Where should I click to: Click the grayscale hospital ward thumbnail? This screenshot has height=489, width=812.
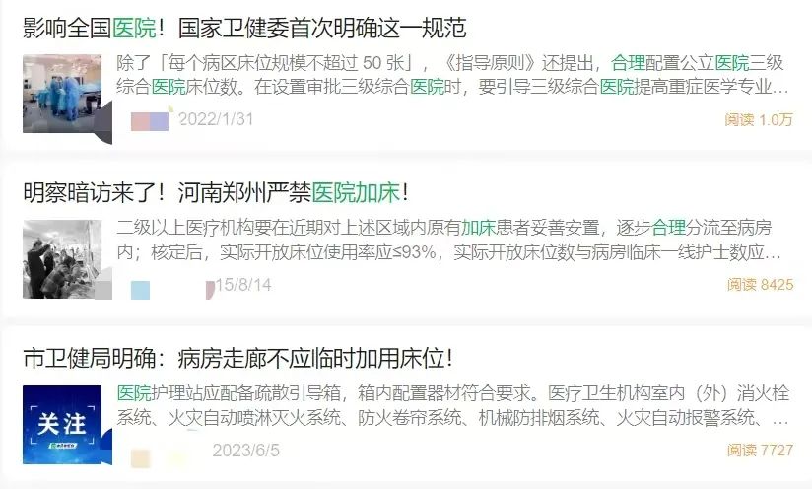[x=62, y=259]
